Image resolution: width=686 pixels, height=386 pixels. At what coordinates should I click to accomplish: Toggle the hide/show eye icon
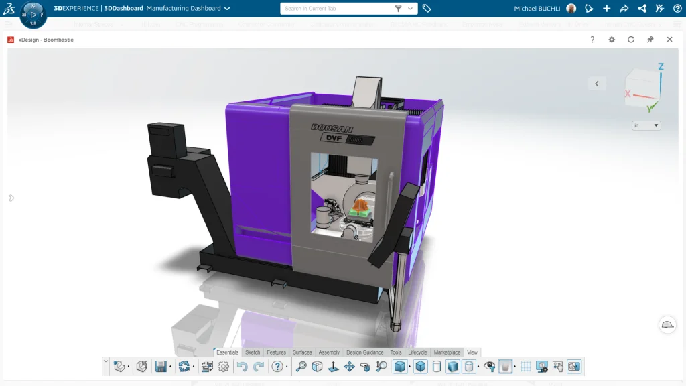(490, 367)
